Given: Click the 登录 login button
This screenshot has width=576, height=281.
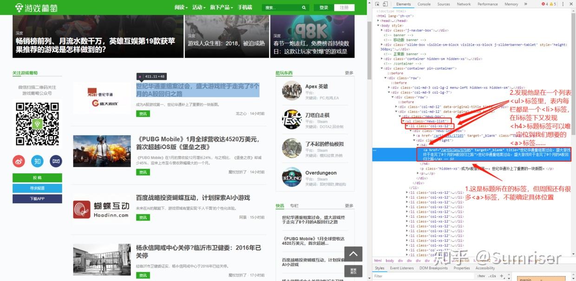Looking at the screenshot, I should [324, 7].
